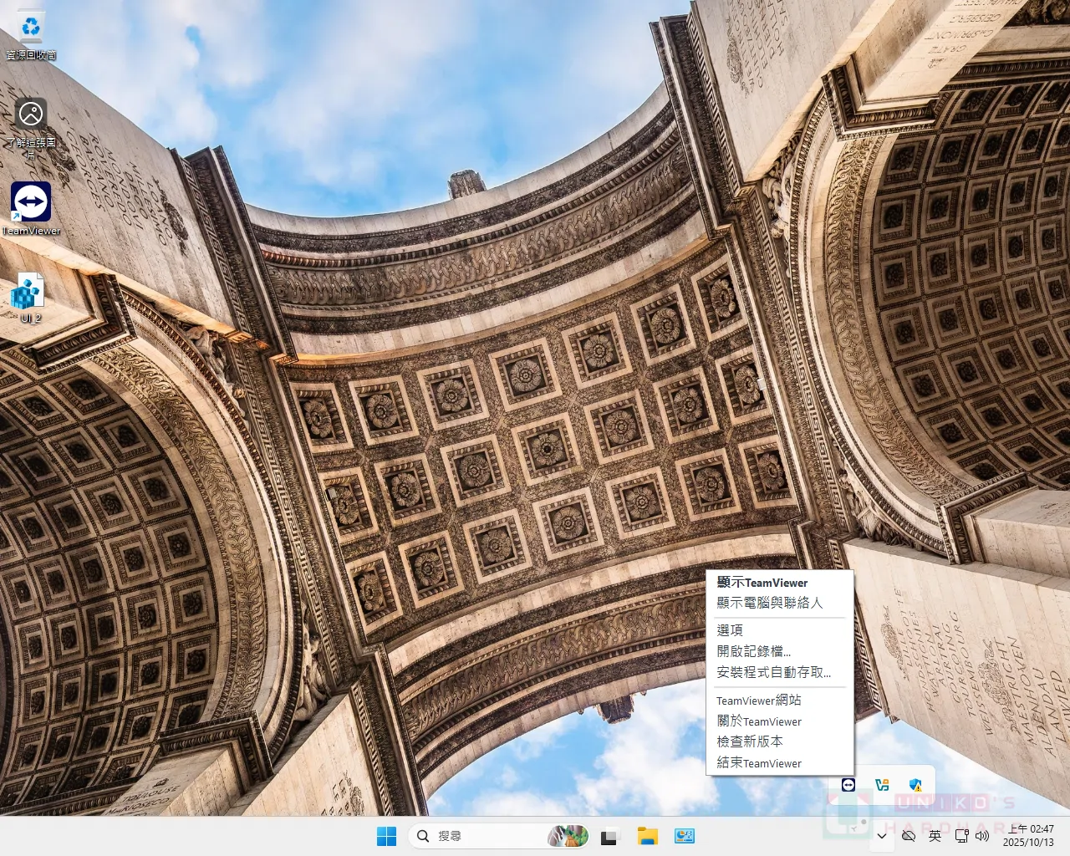Select 開啟記錄檔... menu item
This screenshot has height=856, width=1070.
(753, 651)
